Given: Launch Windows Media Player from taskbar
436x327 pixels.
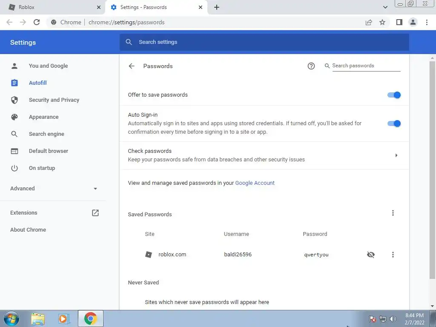Looking at the screenshot, I should tap(64, 319).
